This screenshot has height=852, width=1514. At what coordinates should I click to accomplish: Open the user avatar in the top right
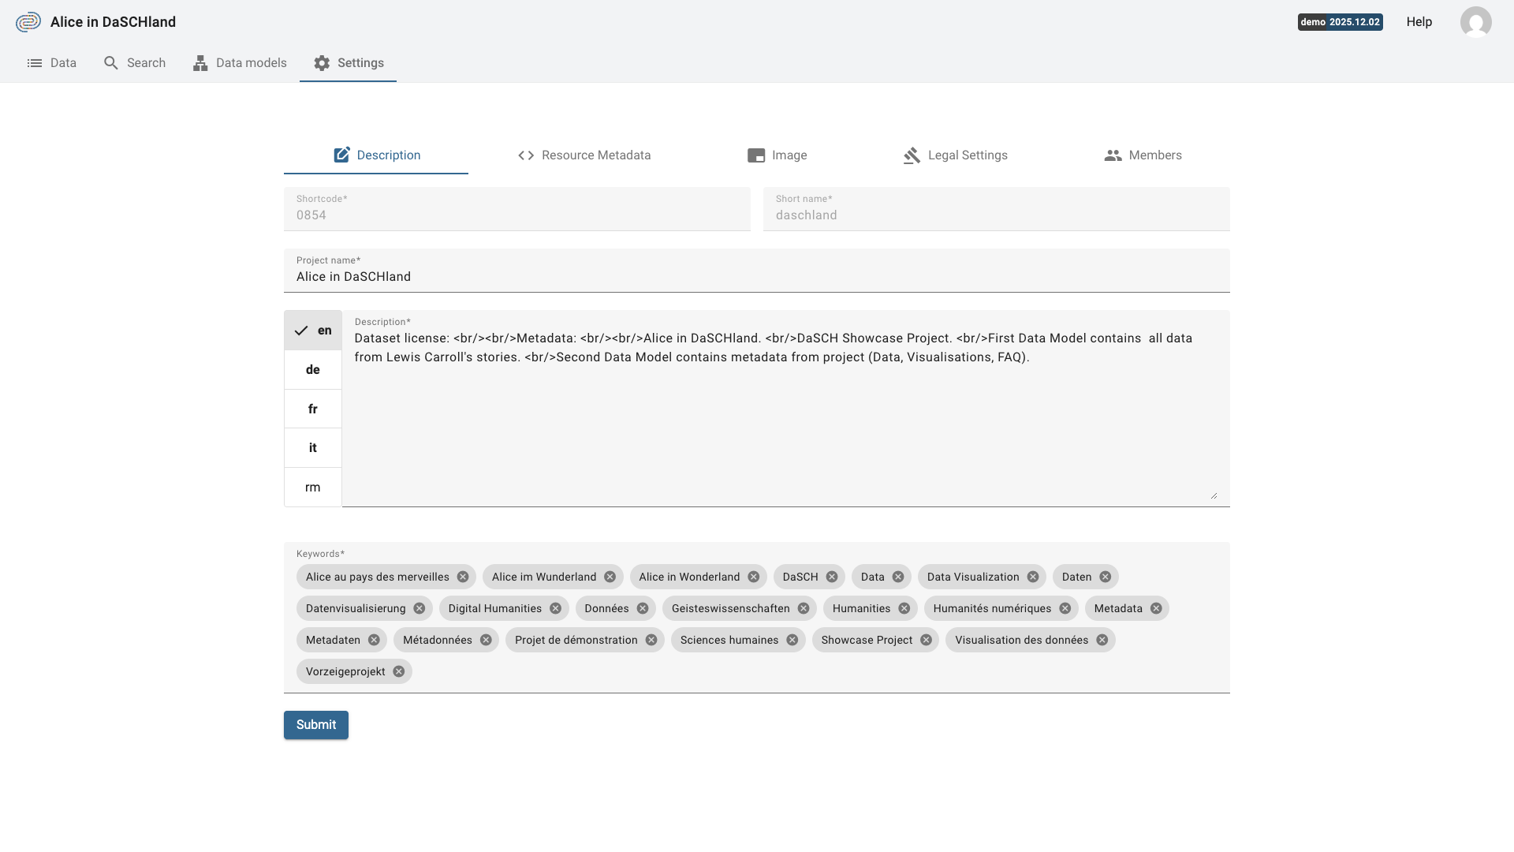coord(1475,22)
